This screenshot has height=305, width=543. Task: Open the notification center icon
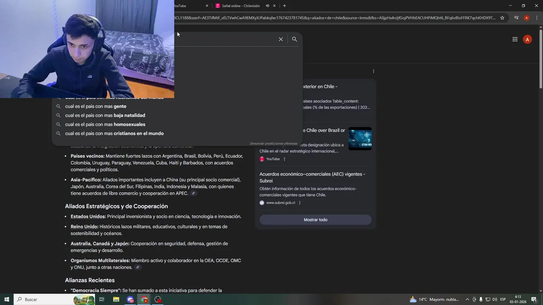534,299
